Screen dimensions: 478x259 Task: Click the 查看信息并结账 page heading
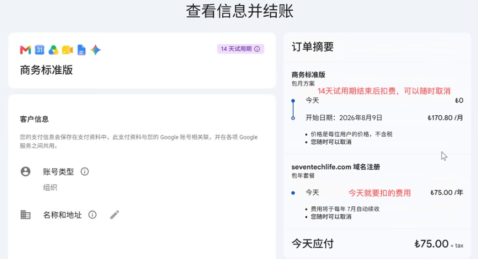[239, 11]
